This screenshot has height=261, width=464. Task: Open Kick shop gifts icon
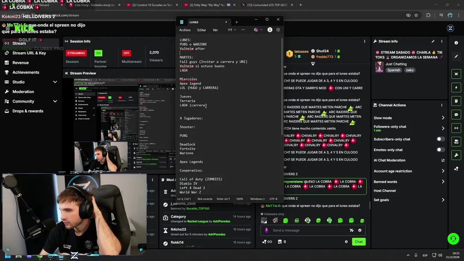tap(279, 242)
